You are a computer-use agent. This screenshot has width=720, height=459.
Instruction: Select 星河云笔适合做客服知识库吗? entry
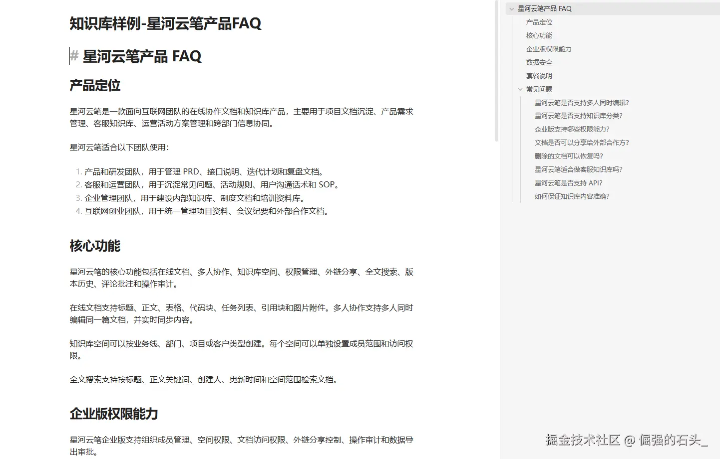[579, 169]
